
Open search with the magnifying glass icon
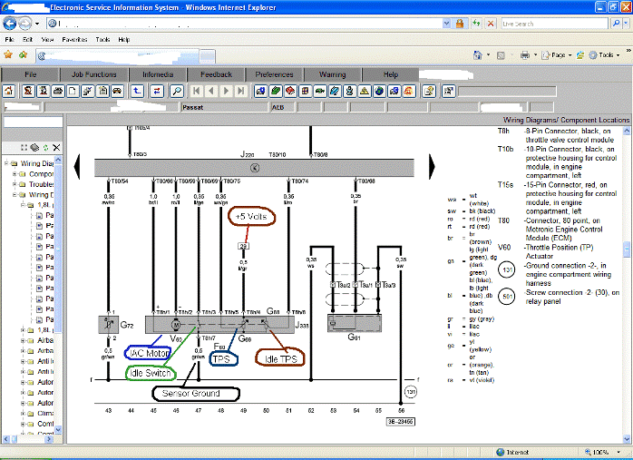[177, 91]
